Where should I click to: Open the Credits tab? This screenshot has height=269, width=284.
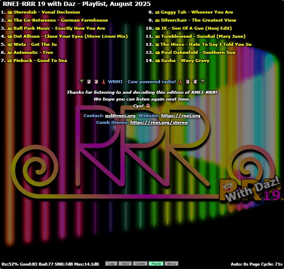[140, 263]
